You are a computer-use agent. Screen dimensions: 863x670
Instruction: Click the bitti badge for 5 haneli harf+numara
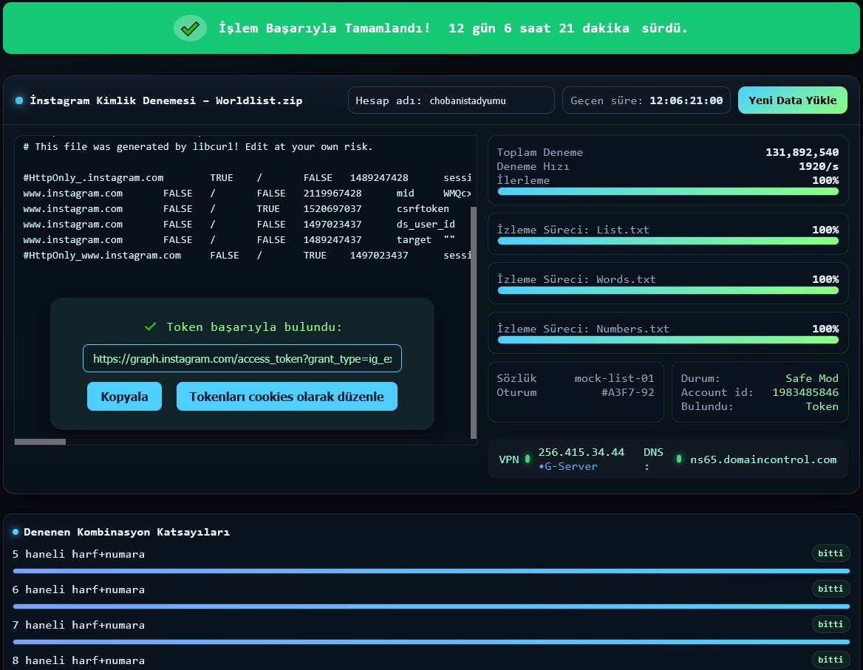[x=830, y=553]
